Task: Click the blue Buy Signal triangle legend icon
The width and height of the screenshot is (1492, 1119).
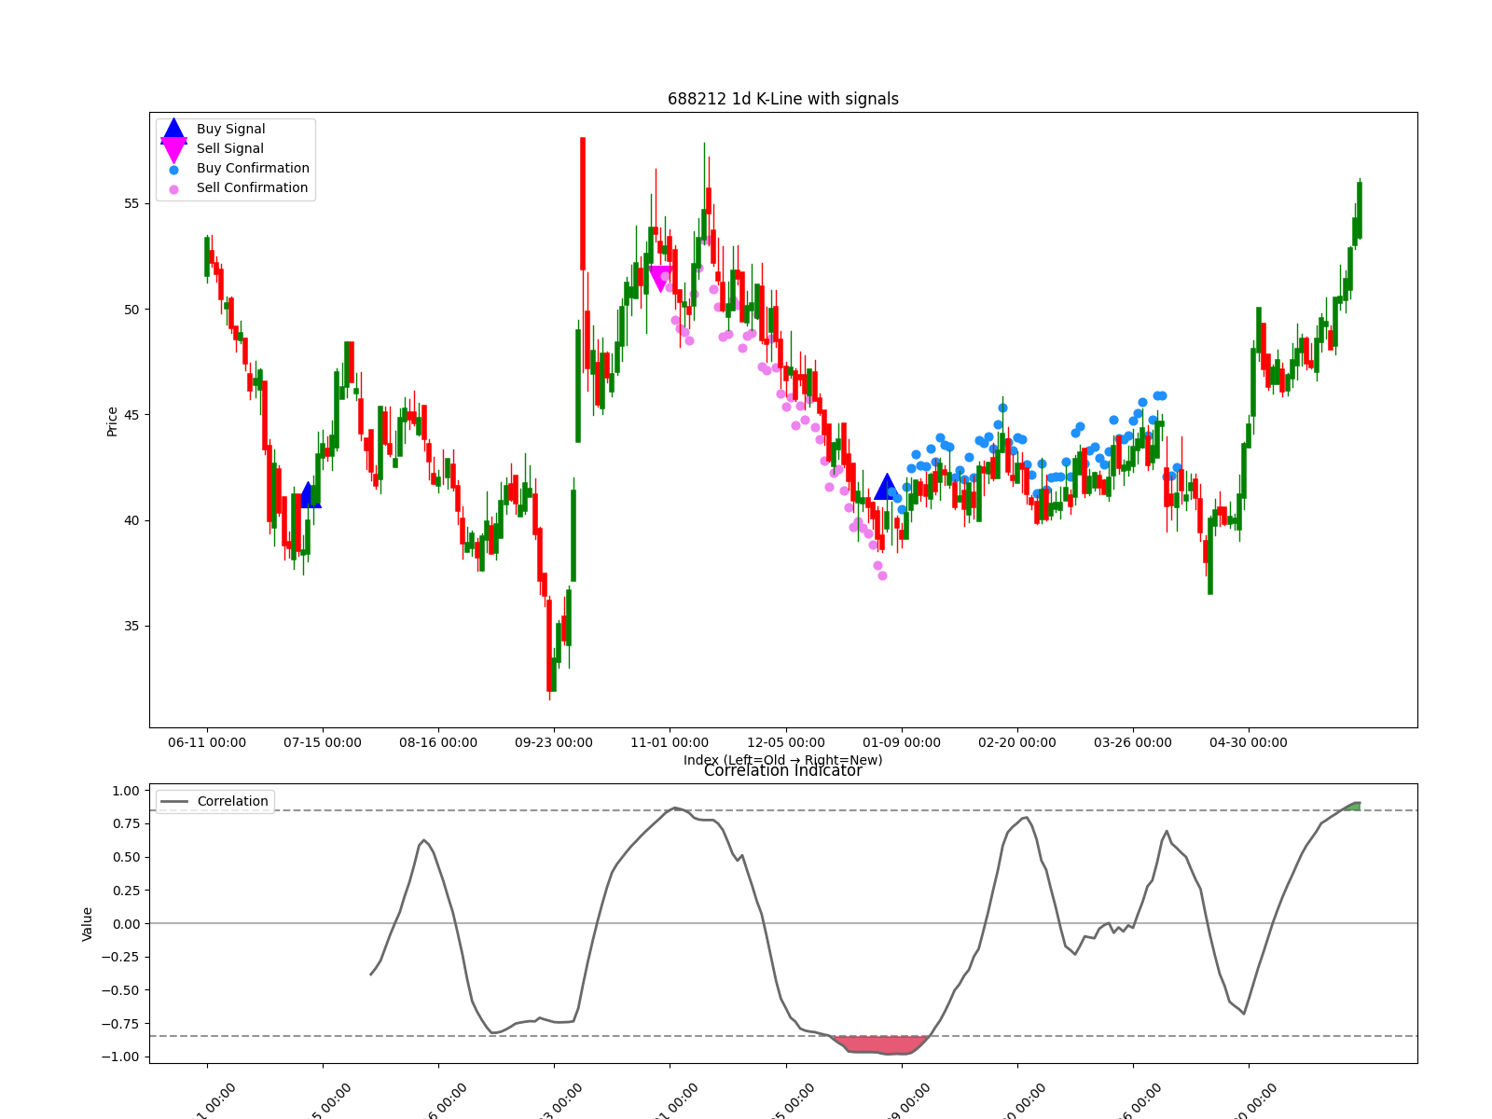Action: click(173, 131)
